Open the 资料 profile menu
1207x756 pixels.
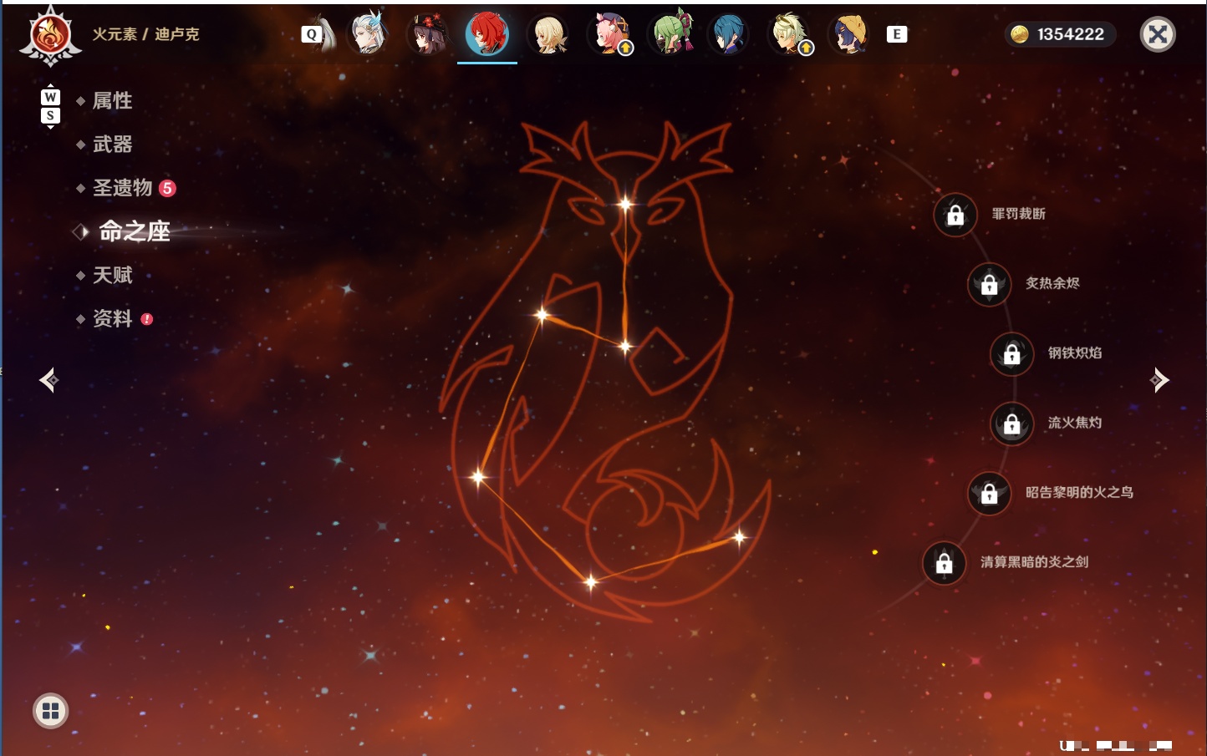pos(114,318)
